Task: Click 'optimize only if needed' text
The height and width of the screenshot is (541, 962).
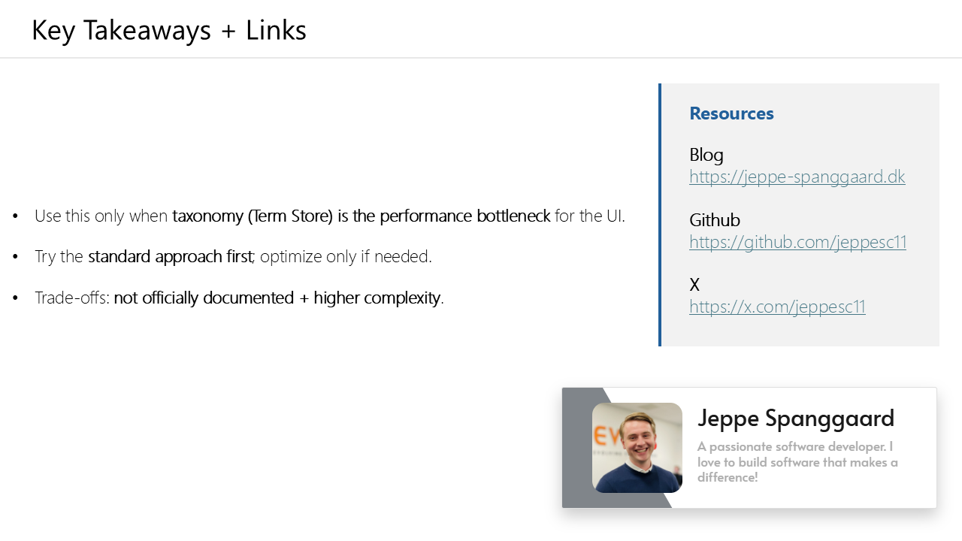Action: point(346,257)
